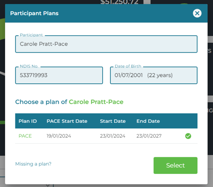Close the Participant Plans dialog
Viewport: 213px width, 187px height.
197,13
